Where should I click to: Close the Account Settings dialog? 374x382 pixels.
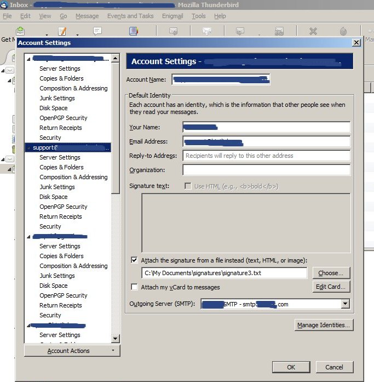click(x=356, y=43)
